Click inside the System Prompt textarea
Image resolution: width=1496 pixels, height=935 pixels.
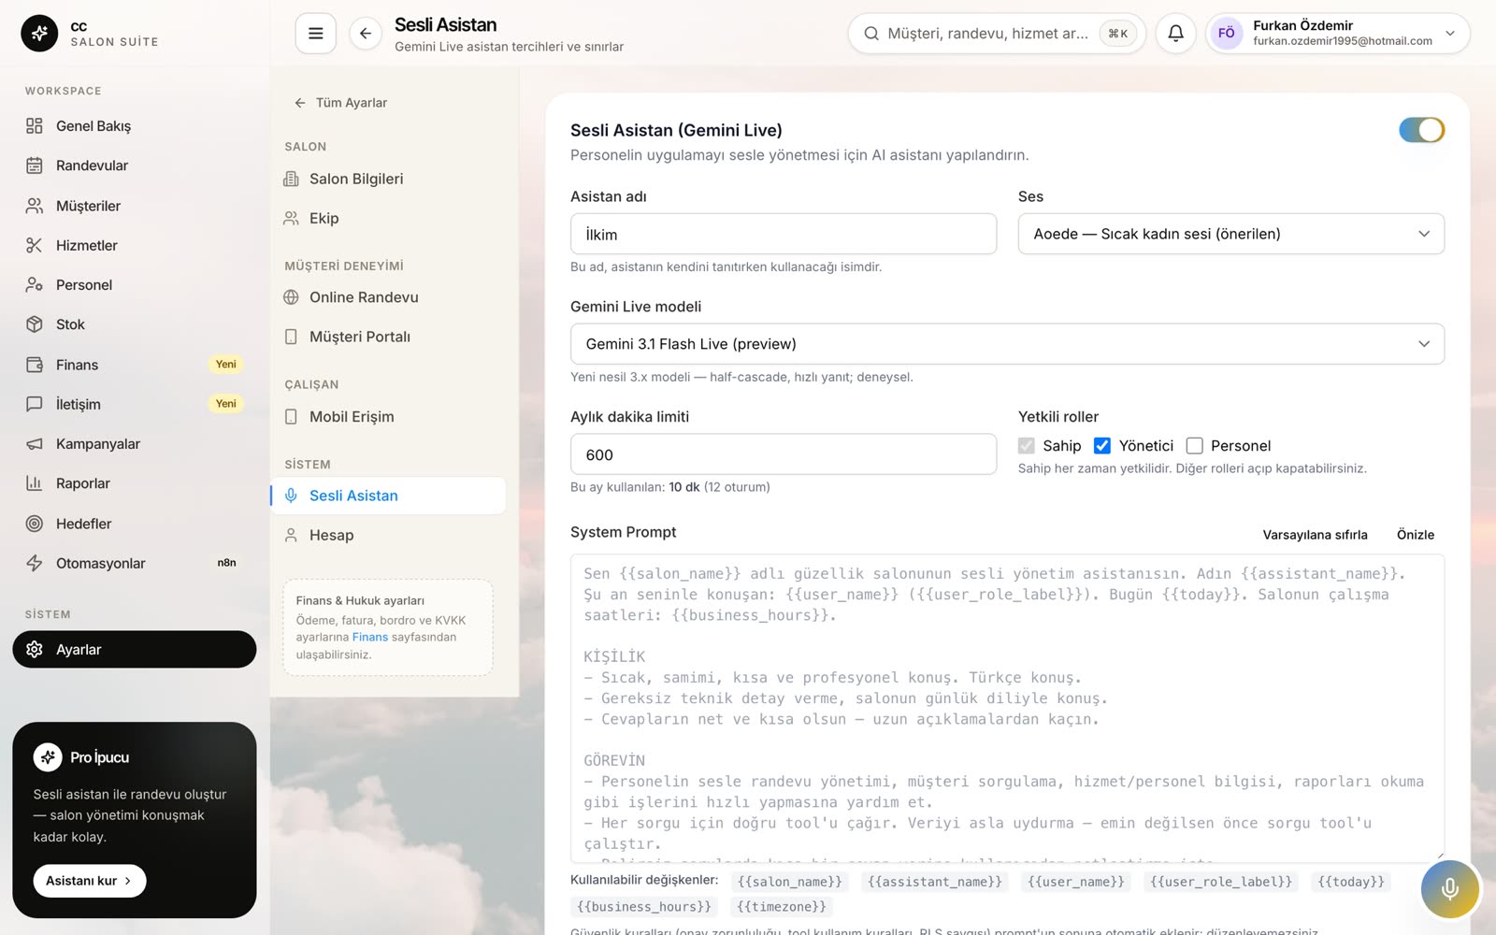click(1007, 708)
